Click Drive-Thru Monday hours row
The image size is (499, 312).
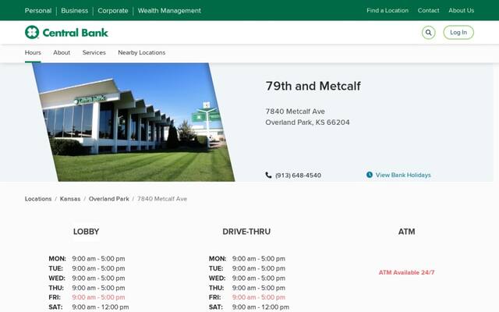click(x=247, y=258)
